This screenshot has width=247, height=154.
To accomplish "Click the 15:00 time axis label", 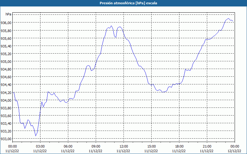I will click(x=151, y=147).
